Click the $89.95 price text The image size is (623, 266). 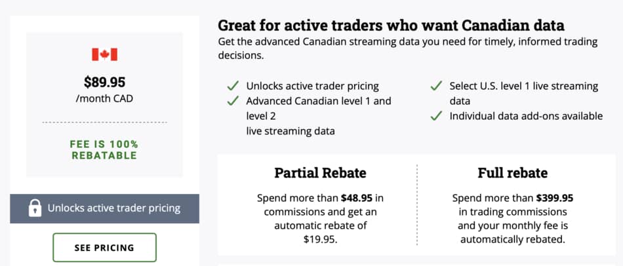104,82
